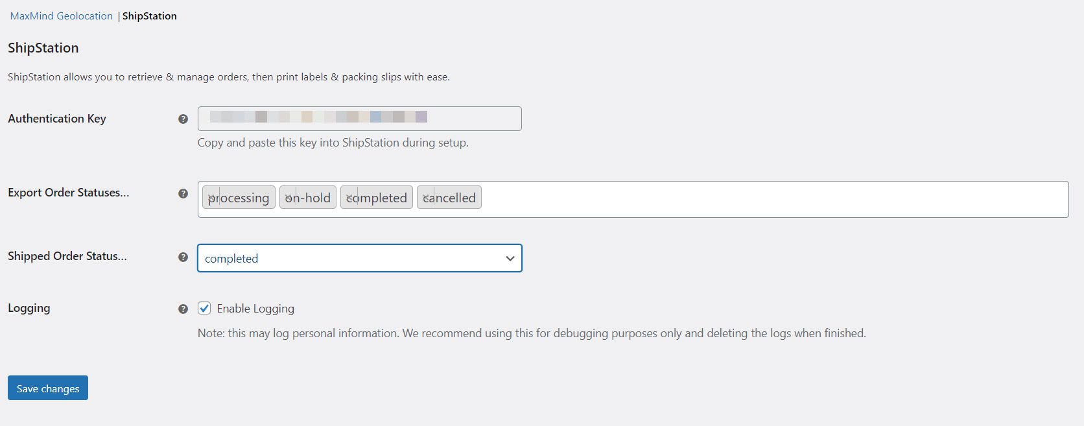Image resolution: width=1084 pixels, height=426 pixels.
Task: Open the MaxMind Geolocation section
Action: (62, 16)
